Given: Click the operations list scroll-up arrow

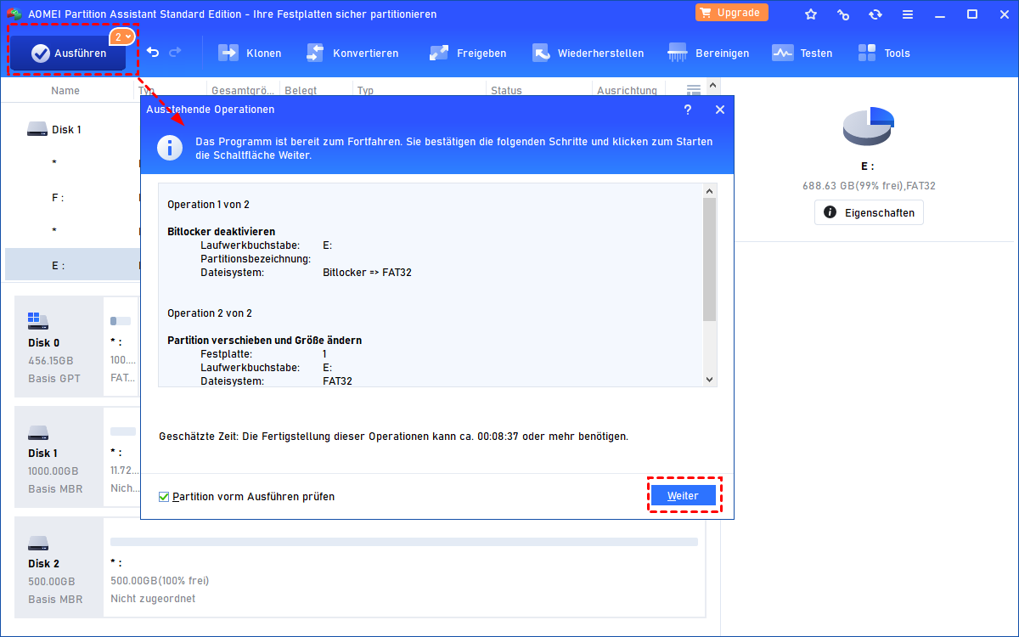Looking at the screenshot, I should pos(710,190).
